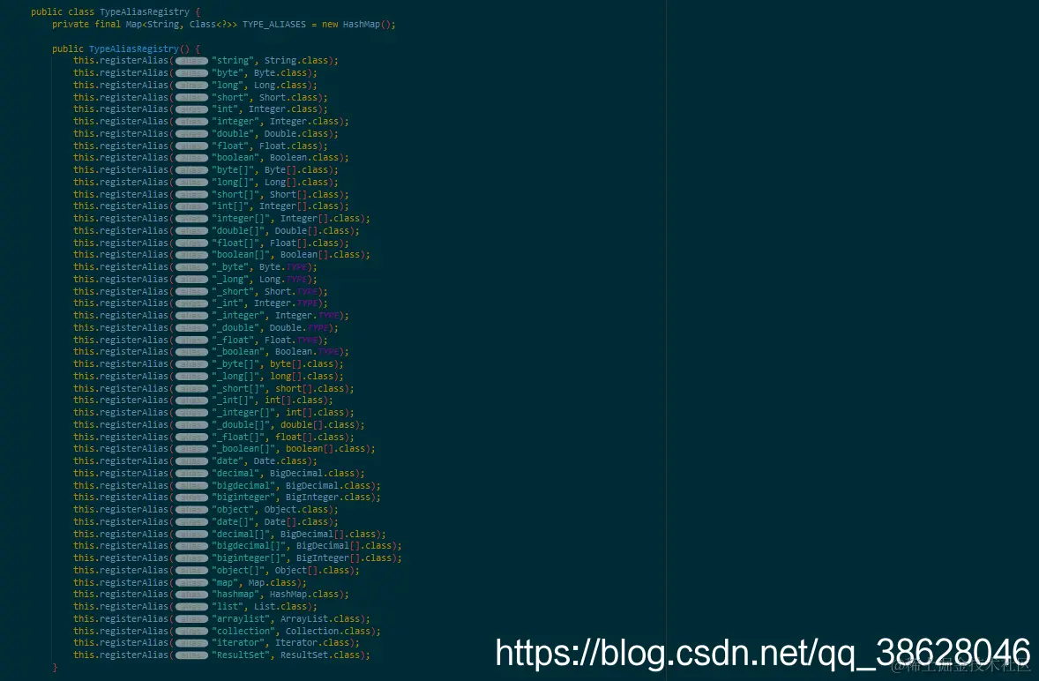The image size is (1039, 681).
Task: Click the "byte[]" literal beside Byte[].class
Action: click(x=233, y=170)
